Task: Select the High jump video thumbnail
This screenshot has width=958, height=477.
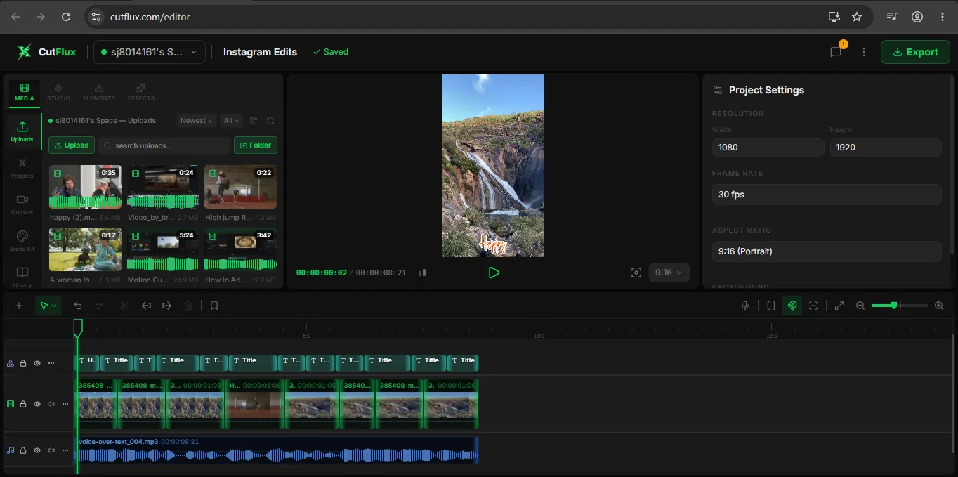Action: point(240,187)
